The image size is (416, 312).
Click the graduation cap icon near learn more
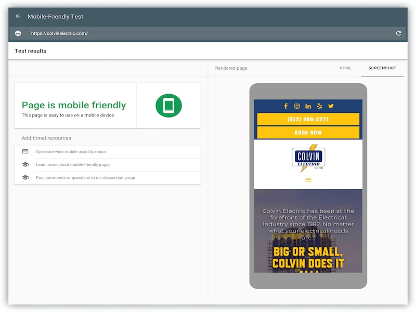point(25,165)
